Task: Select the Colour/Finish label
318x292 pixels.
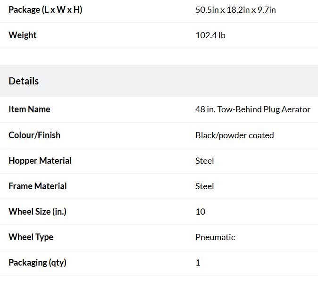Action: click(x=34, y=135)
